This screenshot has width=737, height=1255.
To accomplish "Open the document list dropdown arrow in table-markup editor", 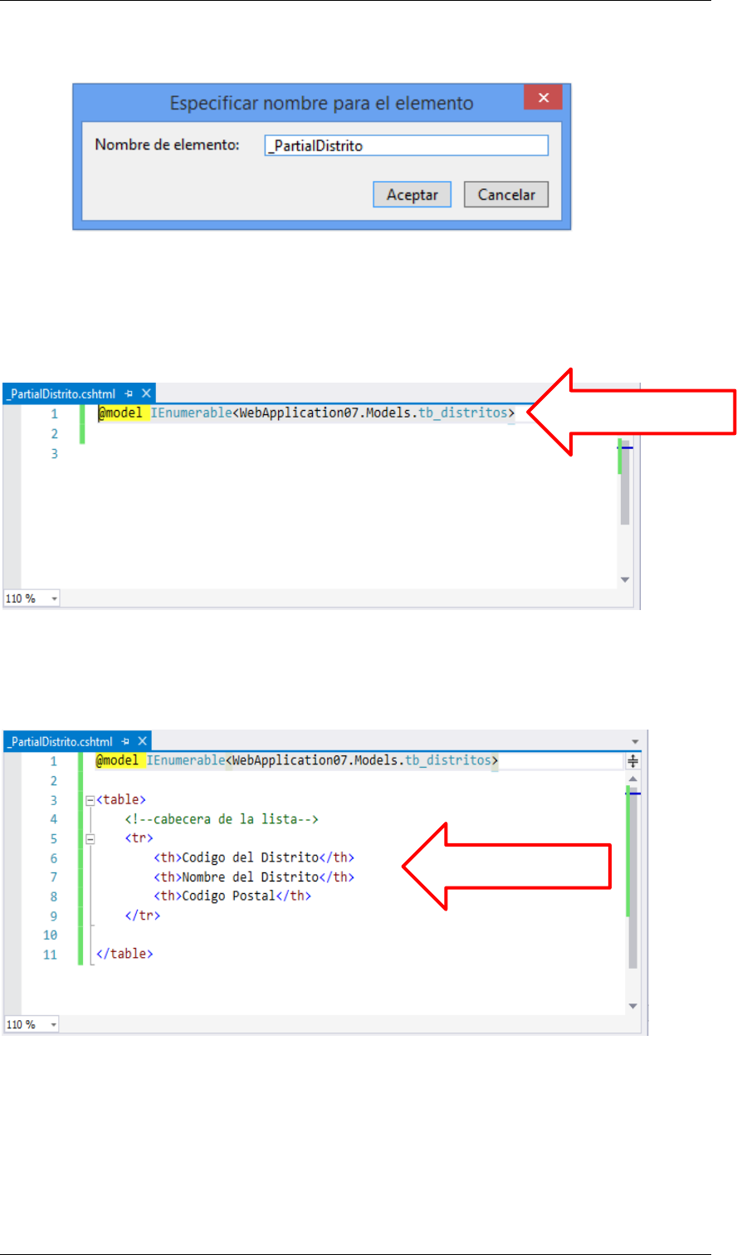I will (x=635, y=740).
